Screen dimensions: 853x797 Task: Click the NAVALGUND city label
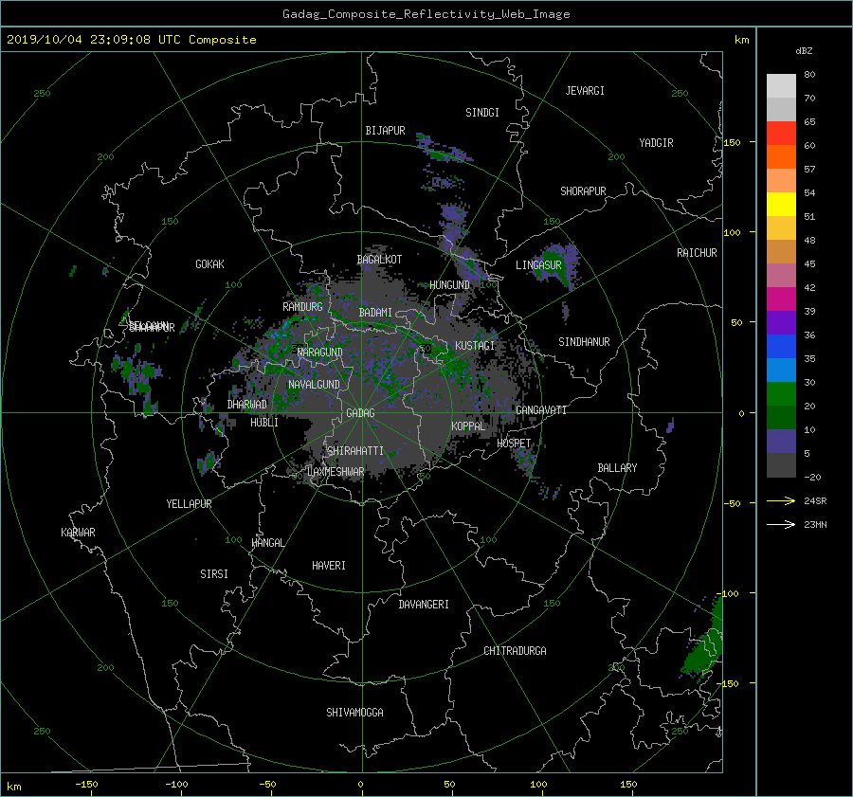(x=314, y=385)
